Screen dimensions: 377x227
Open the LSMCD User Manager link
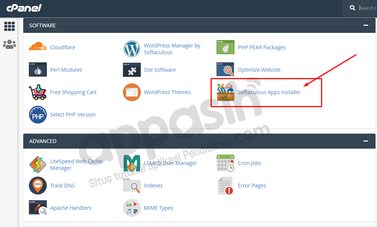170,163
